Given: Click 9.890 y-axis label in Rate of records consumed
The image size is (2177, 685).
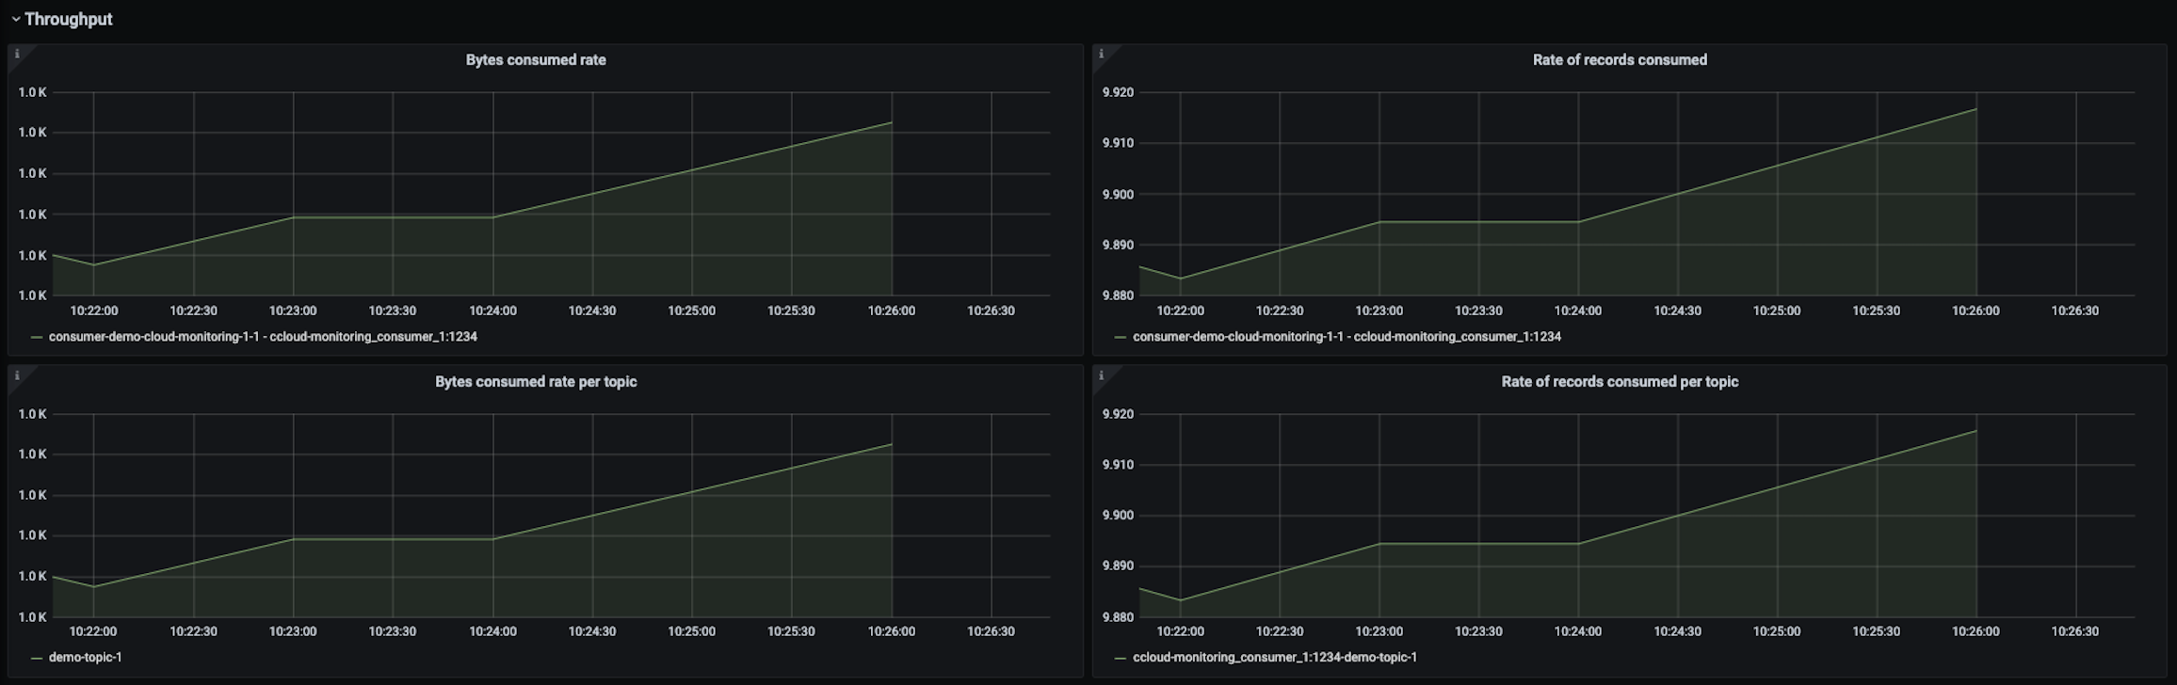Looking at the screenshot, I should 1118,245.
